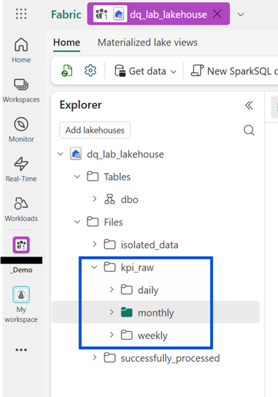Screen dimensions: 278x397
Task: Click New SparkSQL button
Action: (x=234, y=71)
